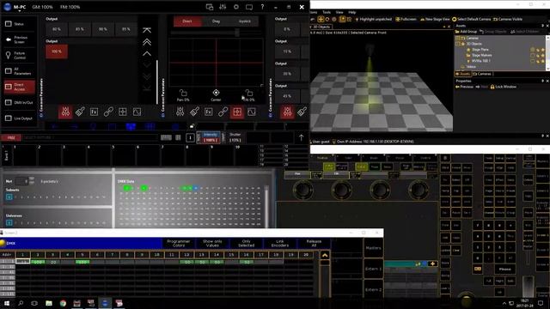Image resolution: width=550 pixels, height=309 pixels.
Task: Open File Explorer from the taskbar
Action: point(49,303)
